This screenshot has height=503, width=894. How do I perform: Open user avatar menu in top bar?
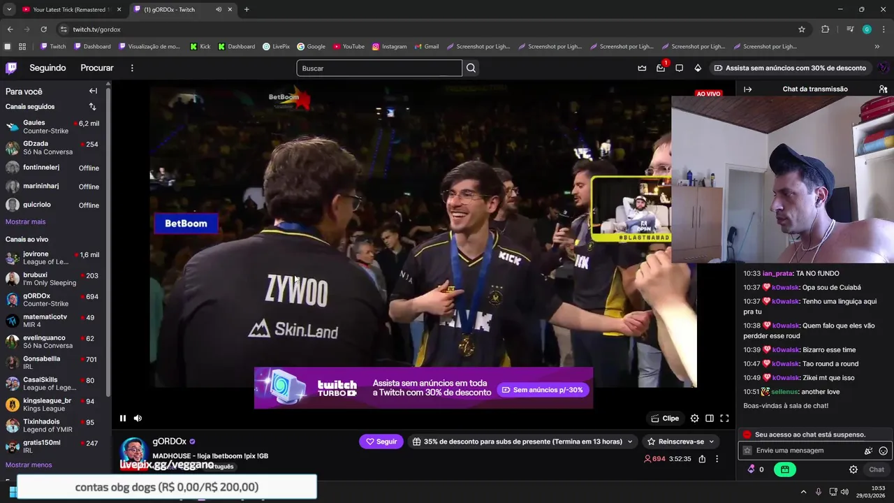click(884, 68)
